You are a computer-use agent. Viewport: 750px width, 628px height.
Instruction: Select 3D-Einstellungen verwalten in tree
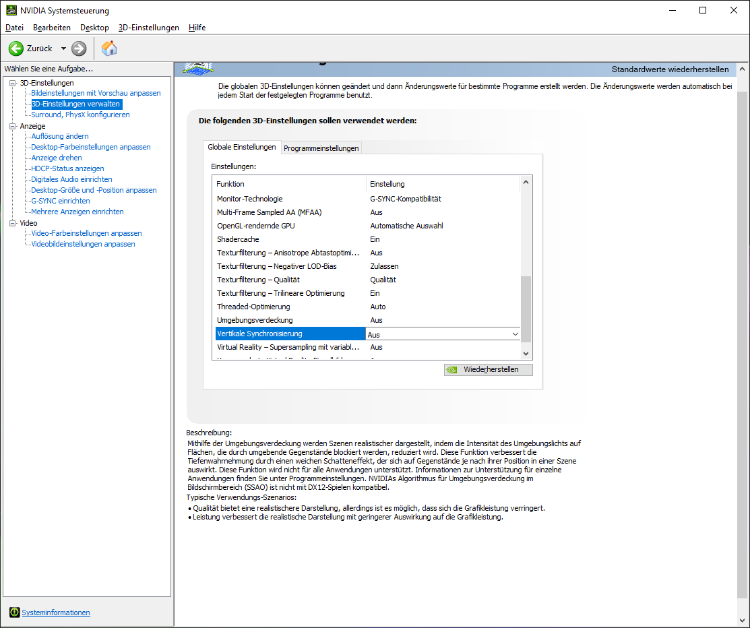click(x=75, y=104)
